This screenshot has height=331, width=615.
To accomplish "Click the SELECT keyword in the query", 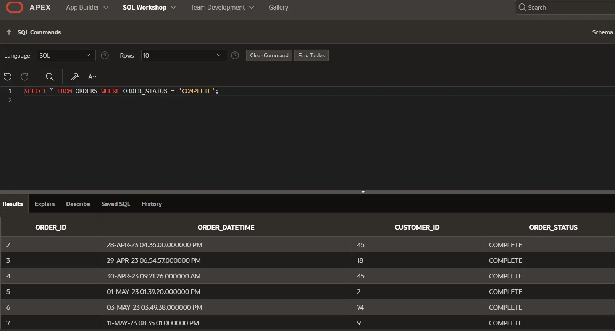I will tap(35, 91).
